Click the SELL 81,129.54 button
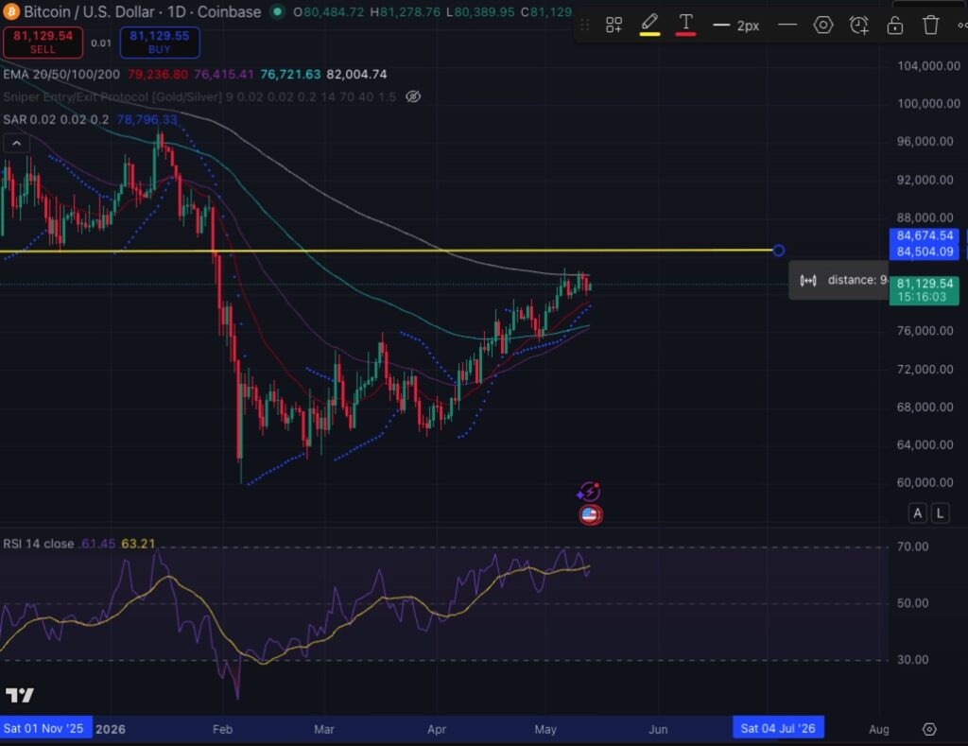 (43, 42)
